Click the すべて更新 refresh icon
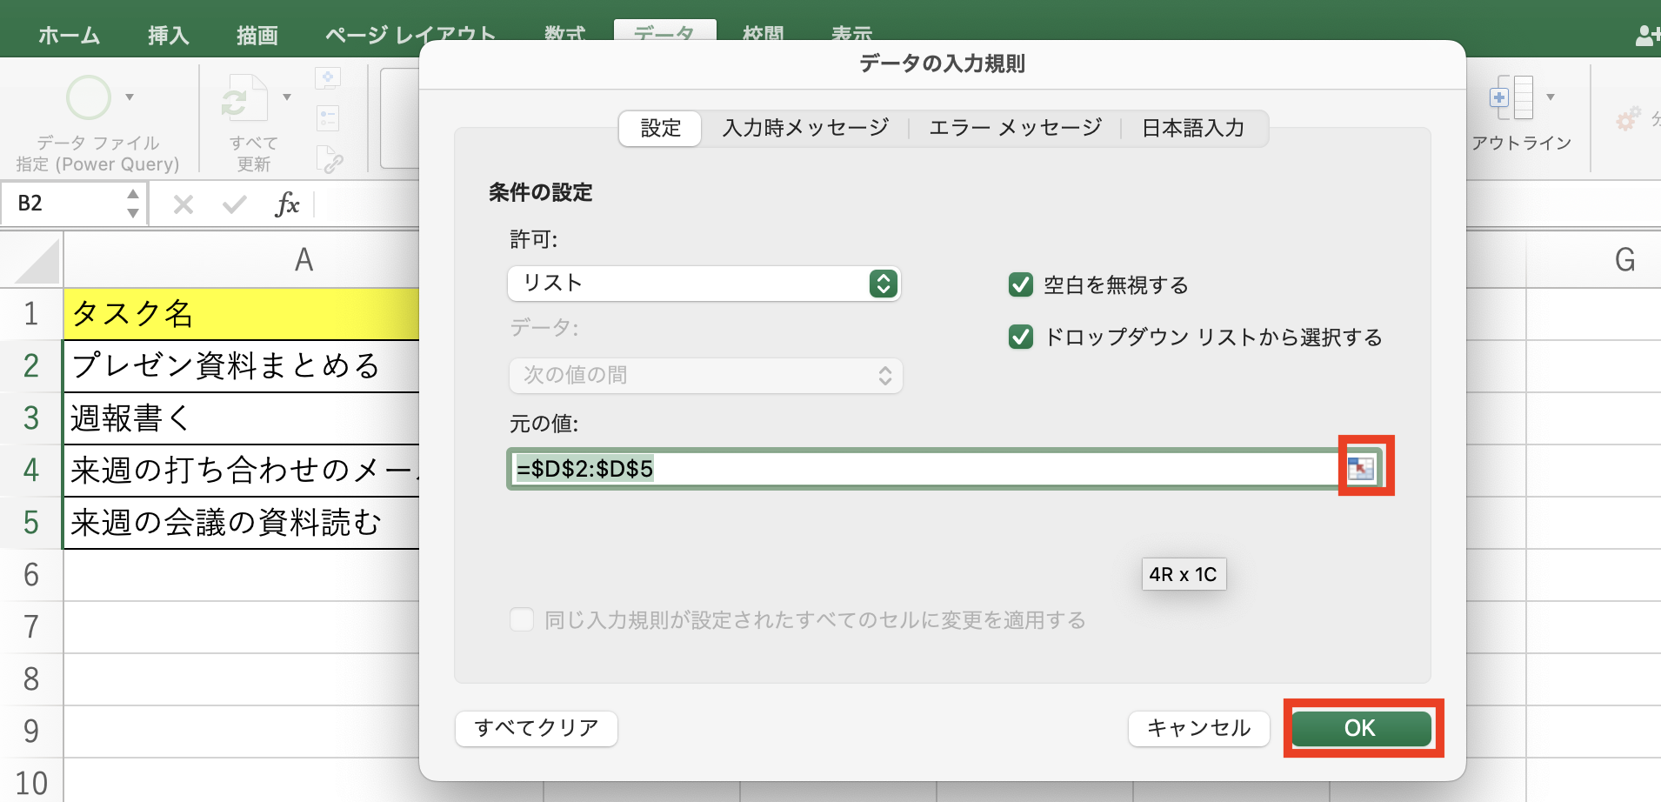 click(x=246, y=98)
